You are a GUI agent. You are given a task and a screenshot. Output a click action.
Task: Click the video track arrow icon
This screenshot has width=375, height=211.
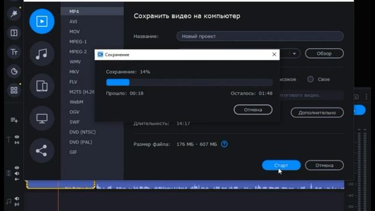click(x=17, y=179)
